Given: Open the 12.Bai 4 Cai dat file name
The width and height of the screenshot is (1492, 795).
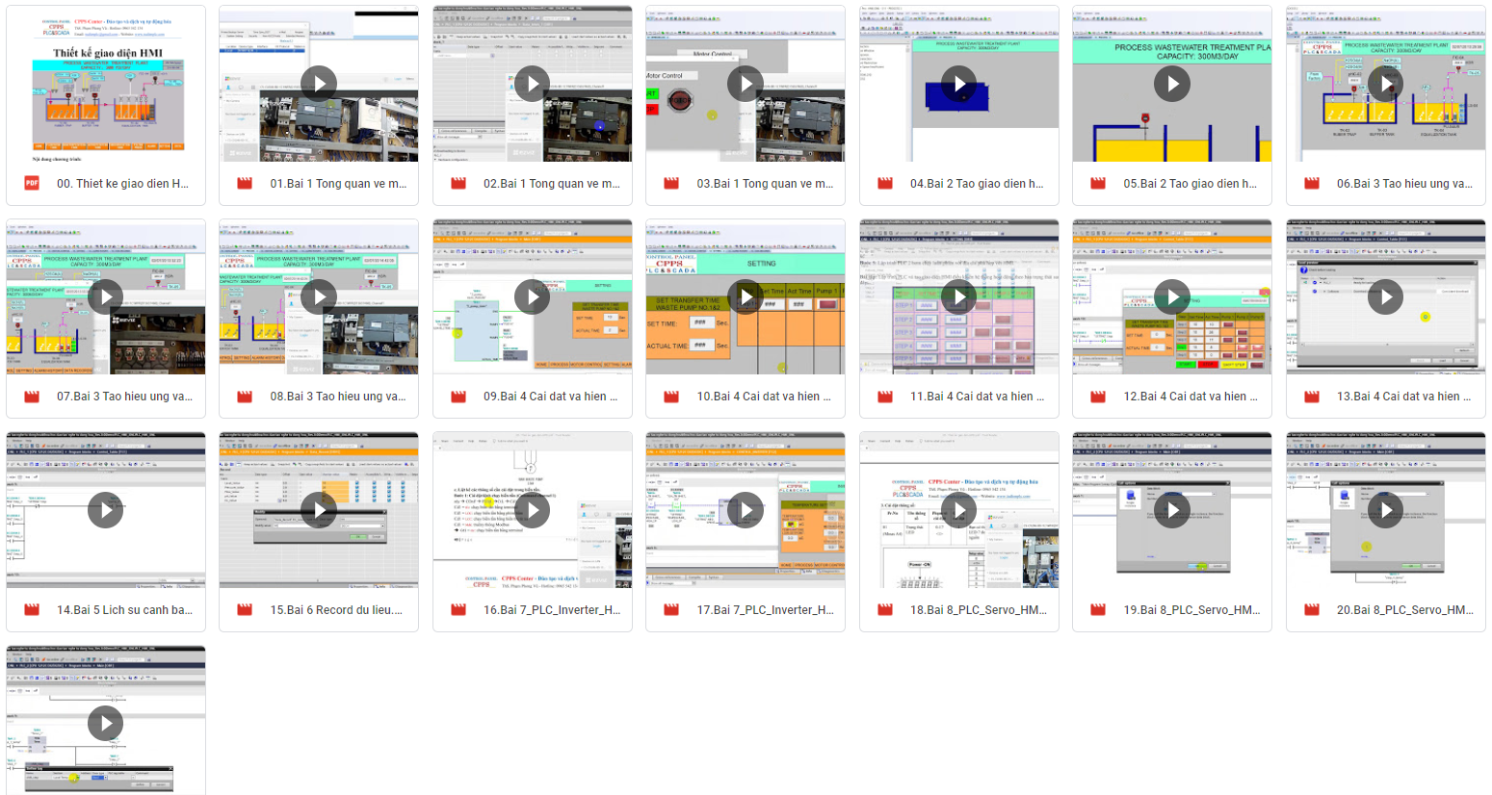Looking at the screenshot, I should click(1190, 397).
